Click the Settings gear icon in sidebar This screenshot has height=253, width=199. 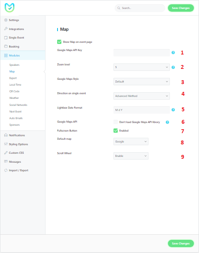click(6, 20)
